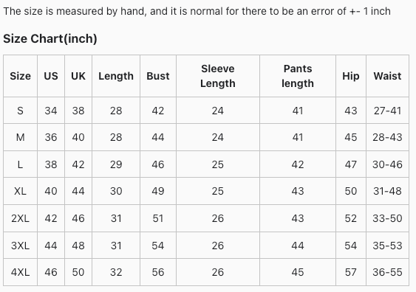The height and width of the screenshot is (292, 416).
Task: Click the Hip column header
Action: coord(351,76)
